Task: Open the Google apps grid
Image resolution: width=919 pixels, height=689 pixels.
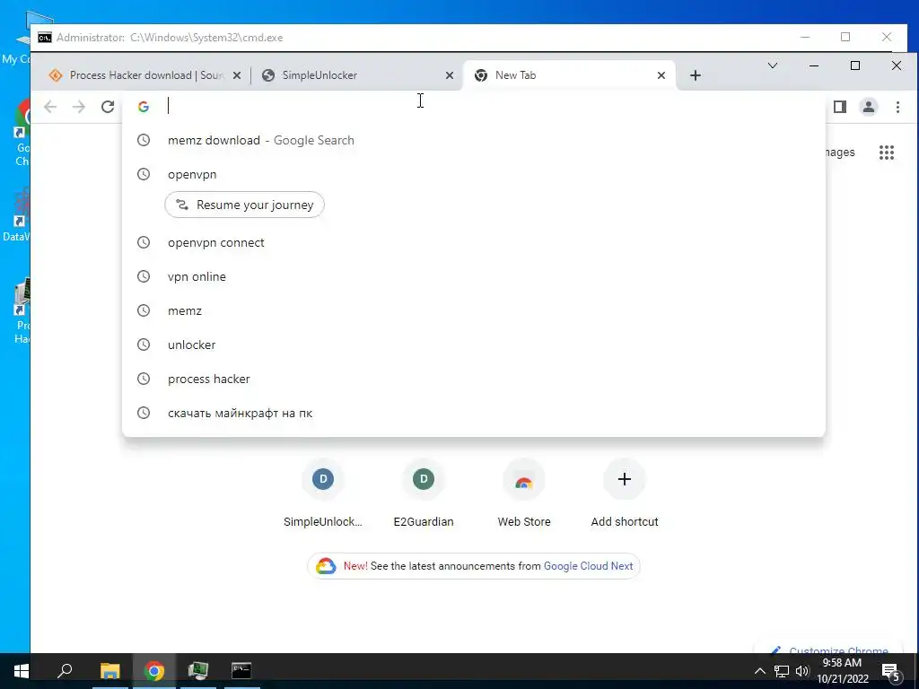Action: click(x=886, y=153)
